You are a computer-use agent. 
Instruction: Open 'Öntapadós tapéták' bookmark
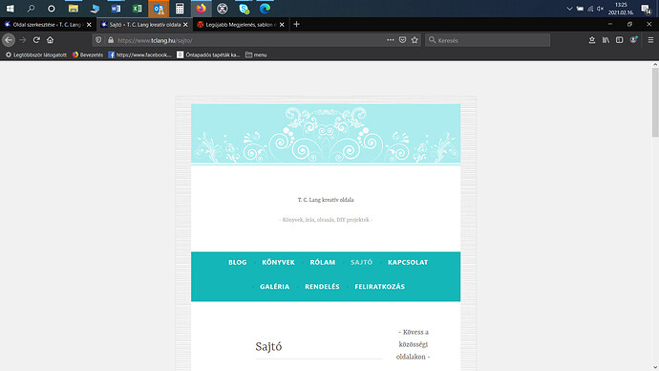tap(208, 55)
